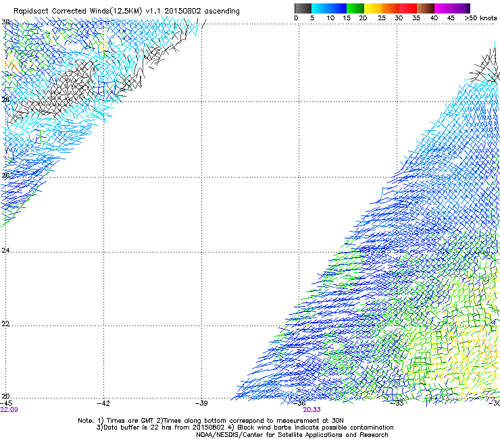Click the purple time label '22:09'
Image resolution: width=500 pixels, height=439 pixels.
(x=9, y=410)
